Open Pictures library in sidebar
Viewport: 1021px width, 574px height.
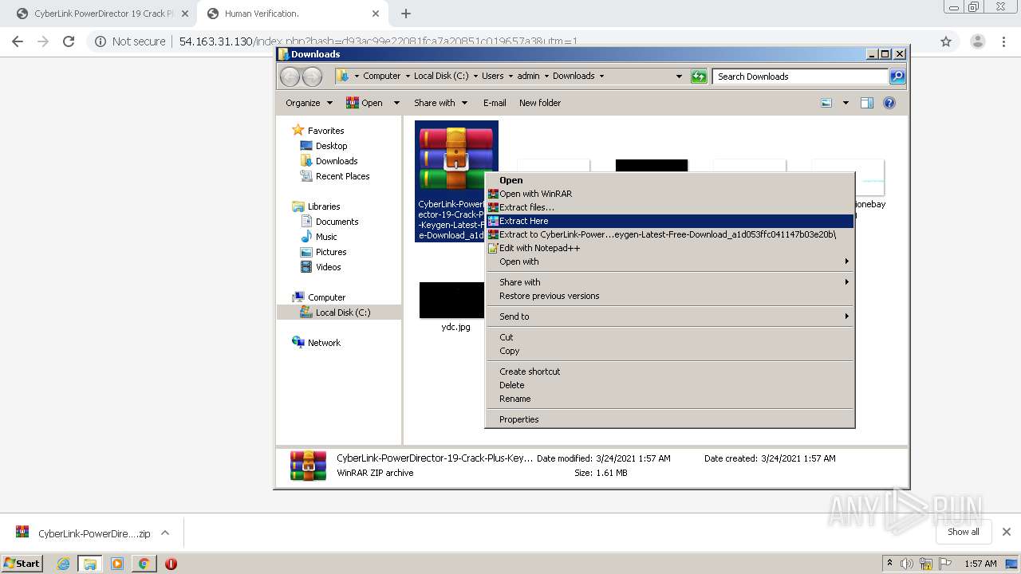pos(323,252)
